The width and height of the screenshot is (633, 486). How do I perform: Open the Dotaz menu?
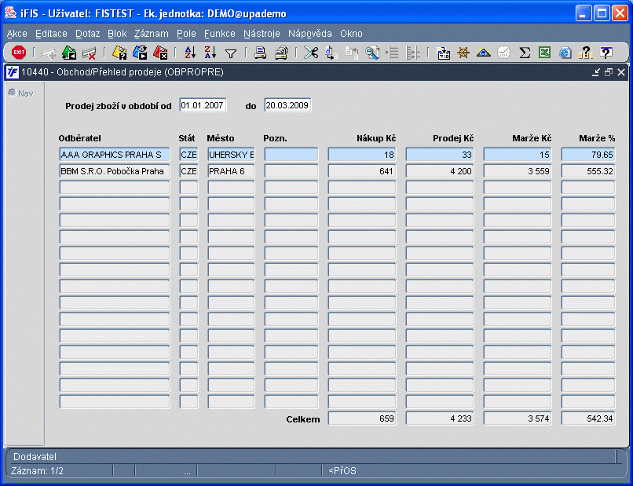[x=88, y=34]
